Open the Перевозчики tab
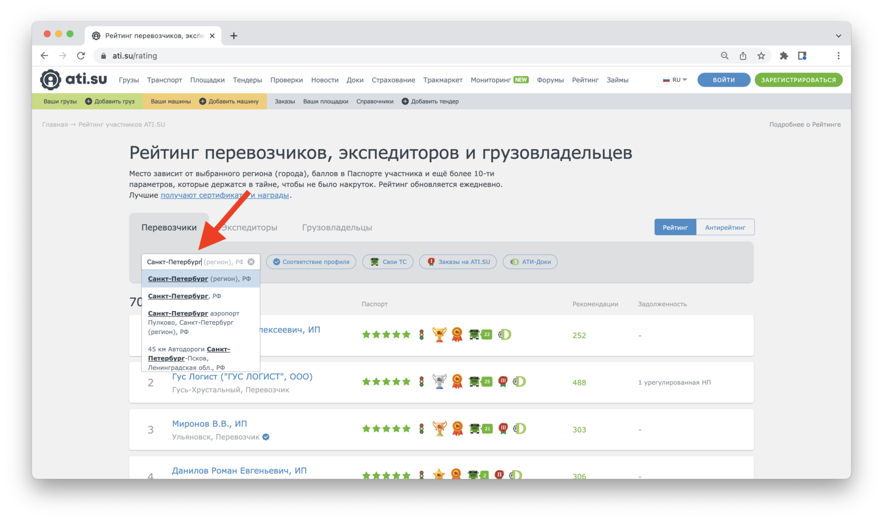The height and width of the screenshot is (521, 883). (169, 227)
